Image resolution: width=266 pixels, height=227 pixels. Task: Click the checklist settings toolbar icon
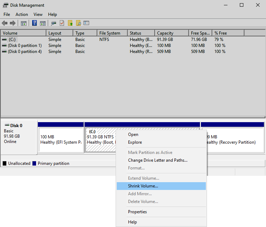86,23
